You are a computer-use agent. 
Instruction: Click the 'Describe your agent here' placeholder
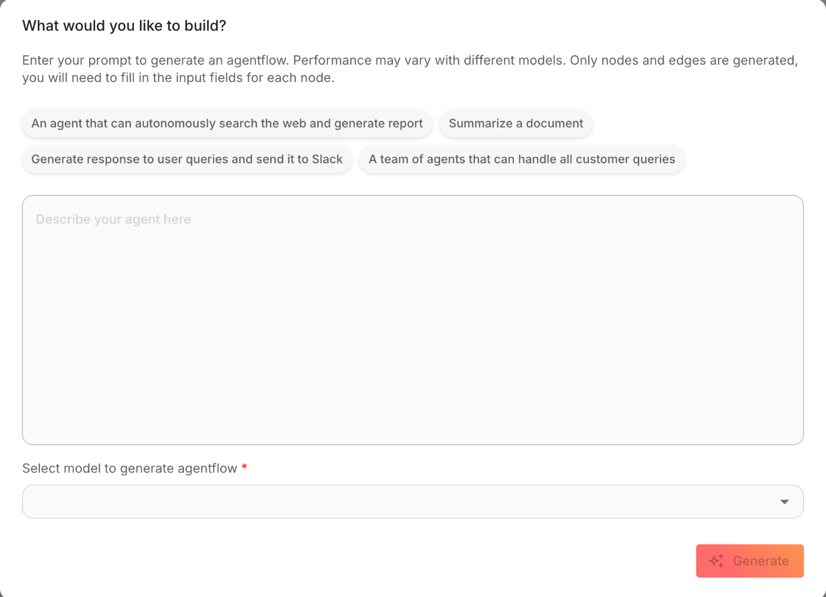[x=113, y=219]
